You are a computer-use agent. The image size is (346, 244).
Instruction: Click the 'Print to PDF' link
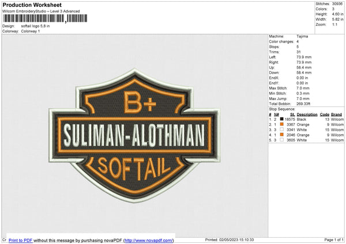coord(21,240)
